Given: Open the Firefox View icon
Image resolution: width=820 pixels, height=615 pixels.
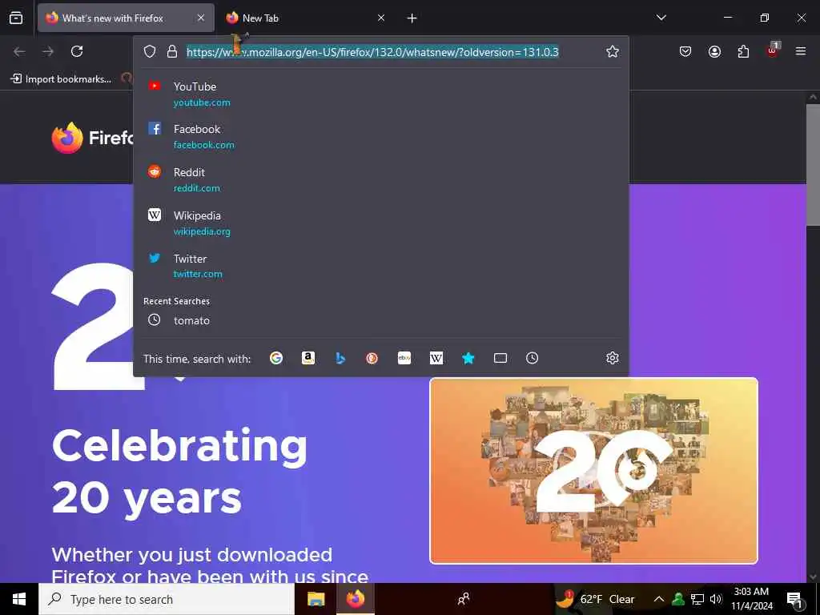Looking at the screenshot, I should (x=16, y=18).
